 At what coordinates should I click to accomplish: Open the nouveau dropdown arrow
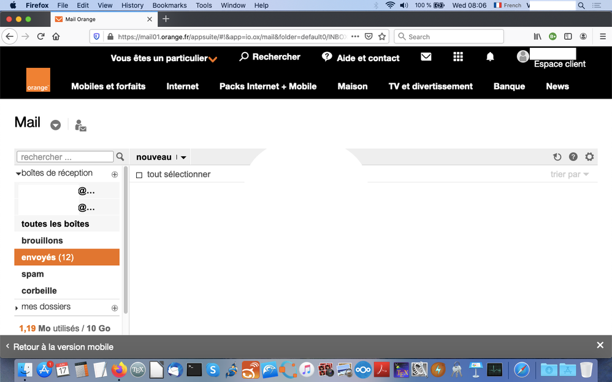[183, 157]
